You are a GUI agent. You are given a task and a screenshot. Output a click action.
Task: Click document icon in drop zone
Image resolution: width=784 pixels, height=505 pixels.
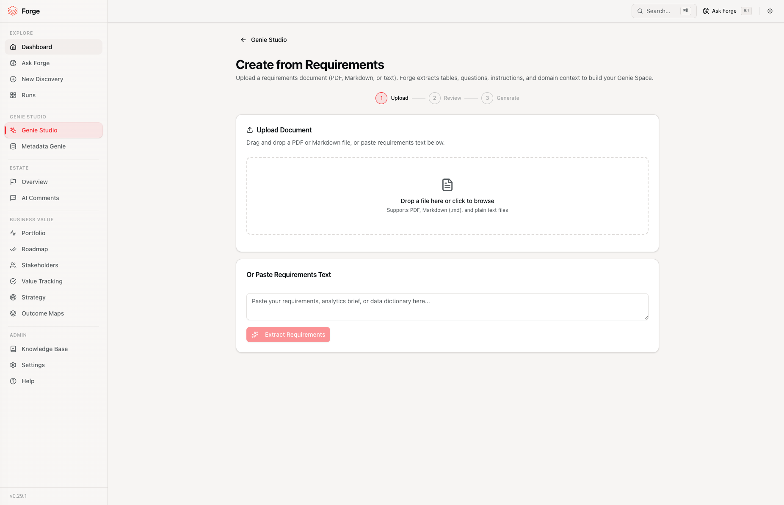pyautogui.click(x=447, y=185)
